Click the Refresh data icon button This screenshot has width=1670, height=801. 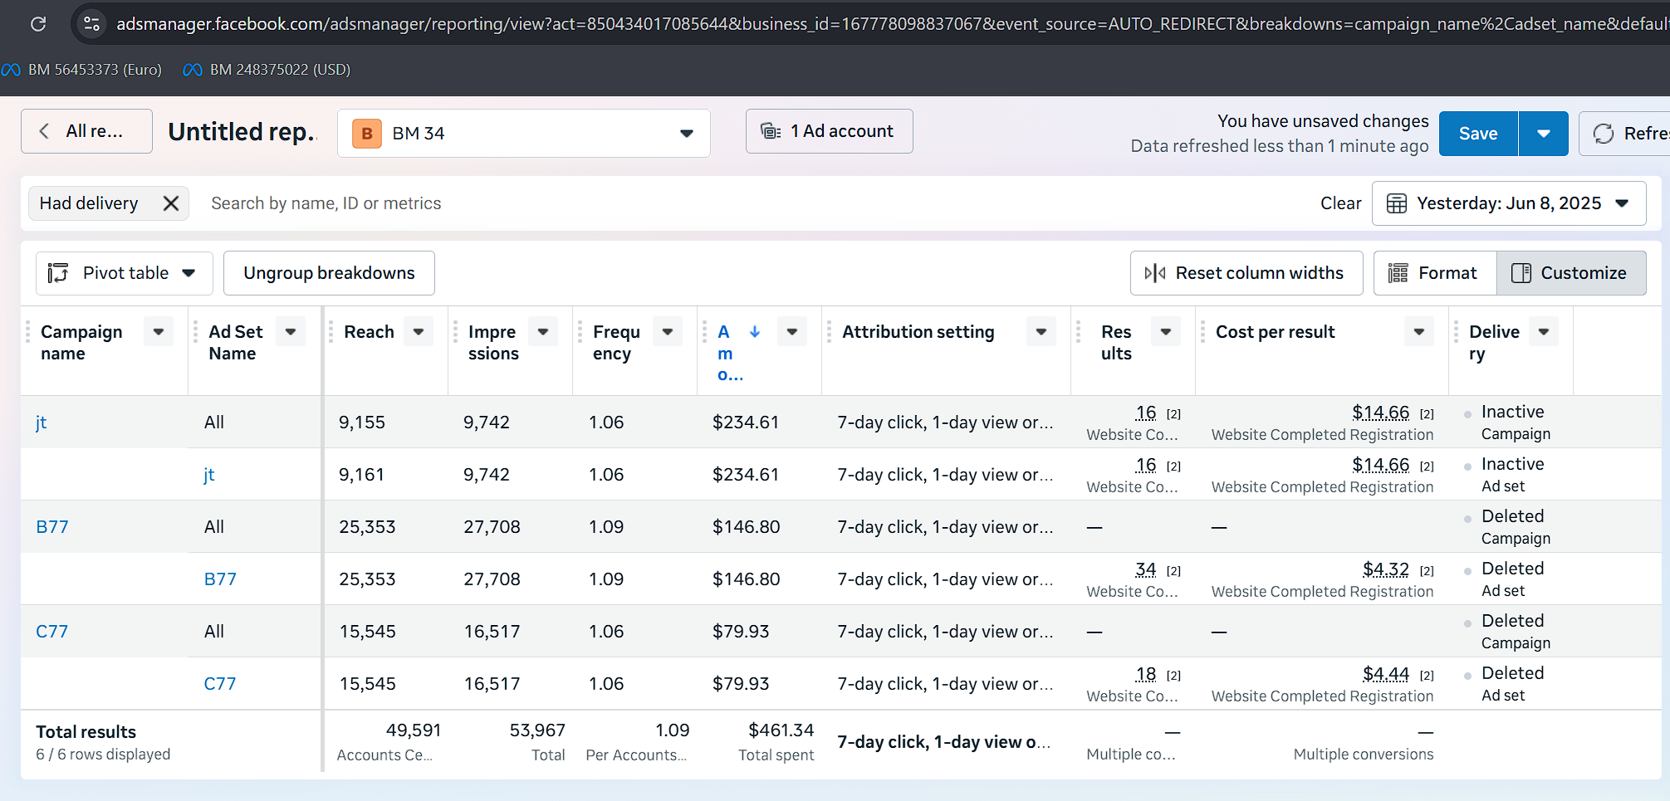[x=1604, y=134]
